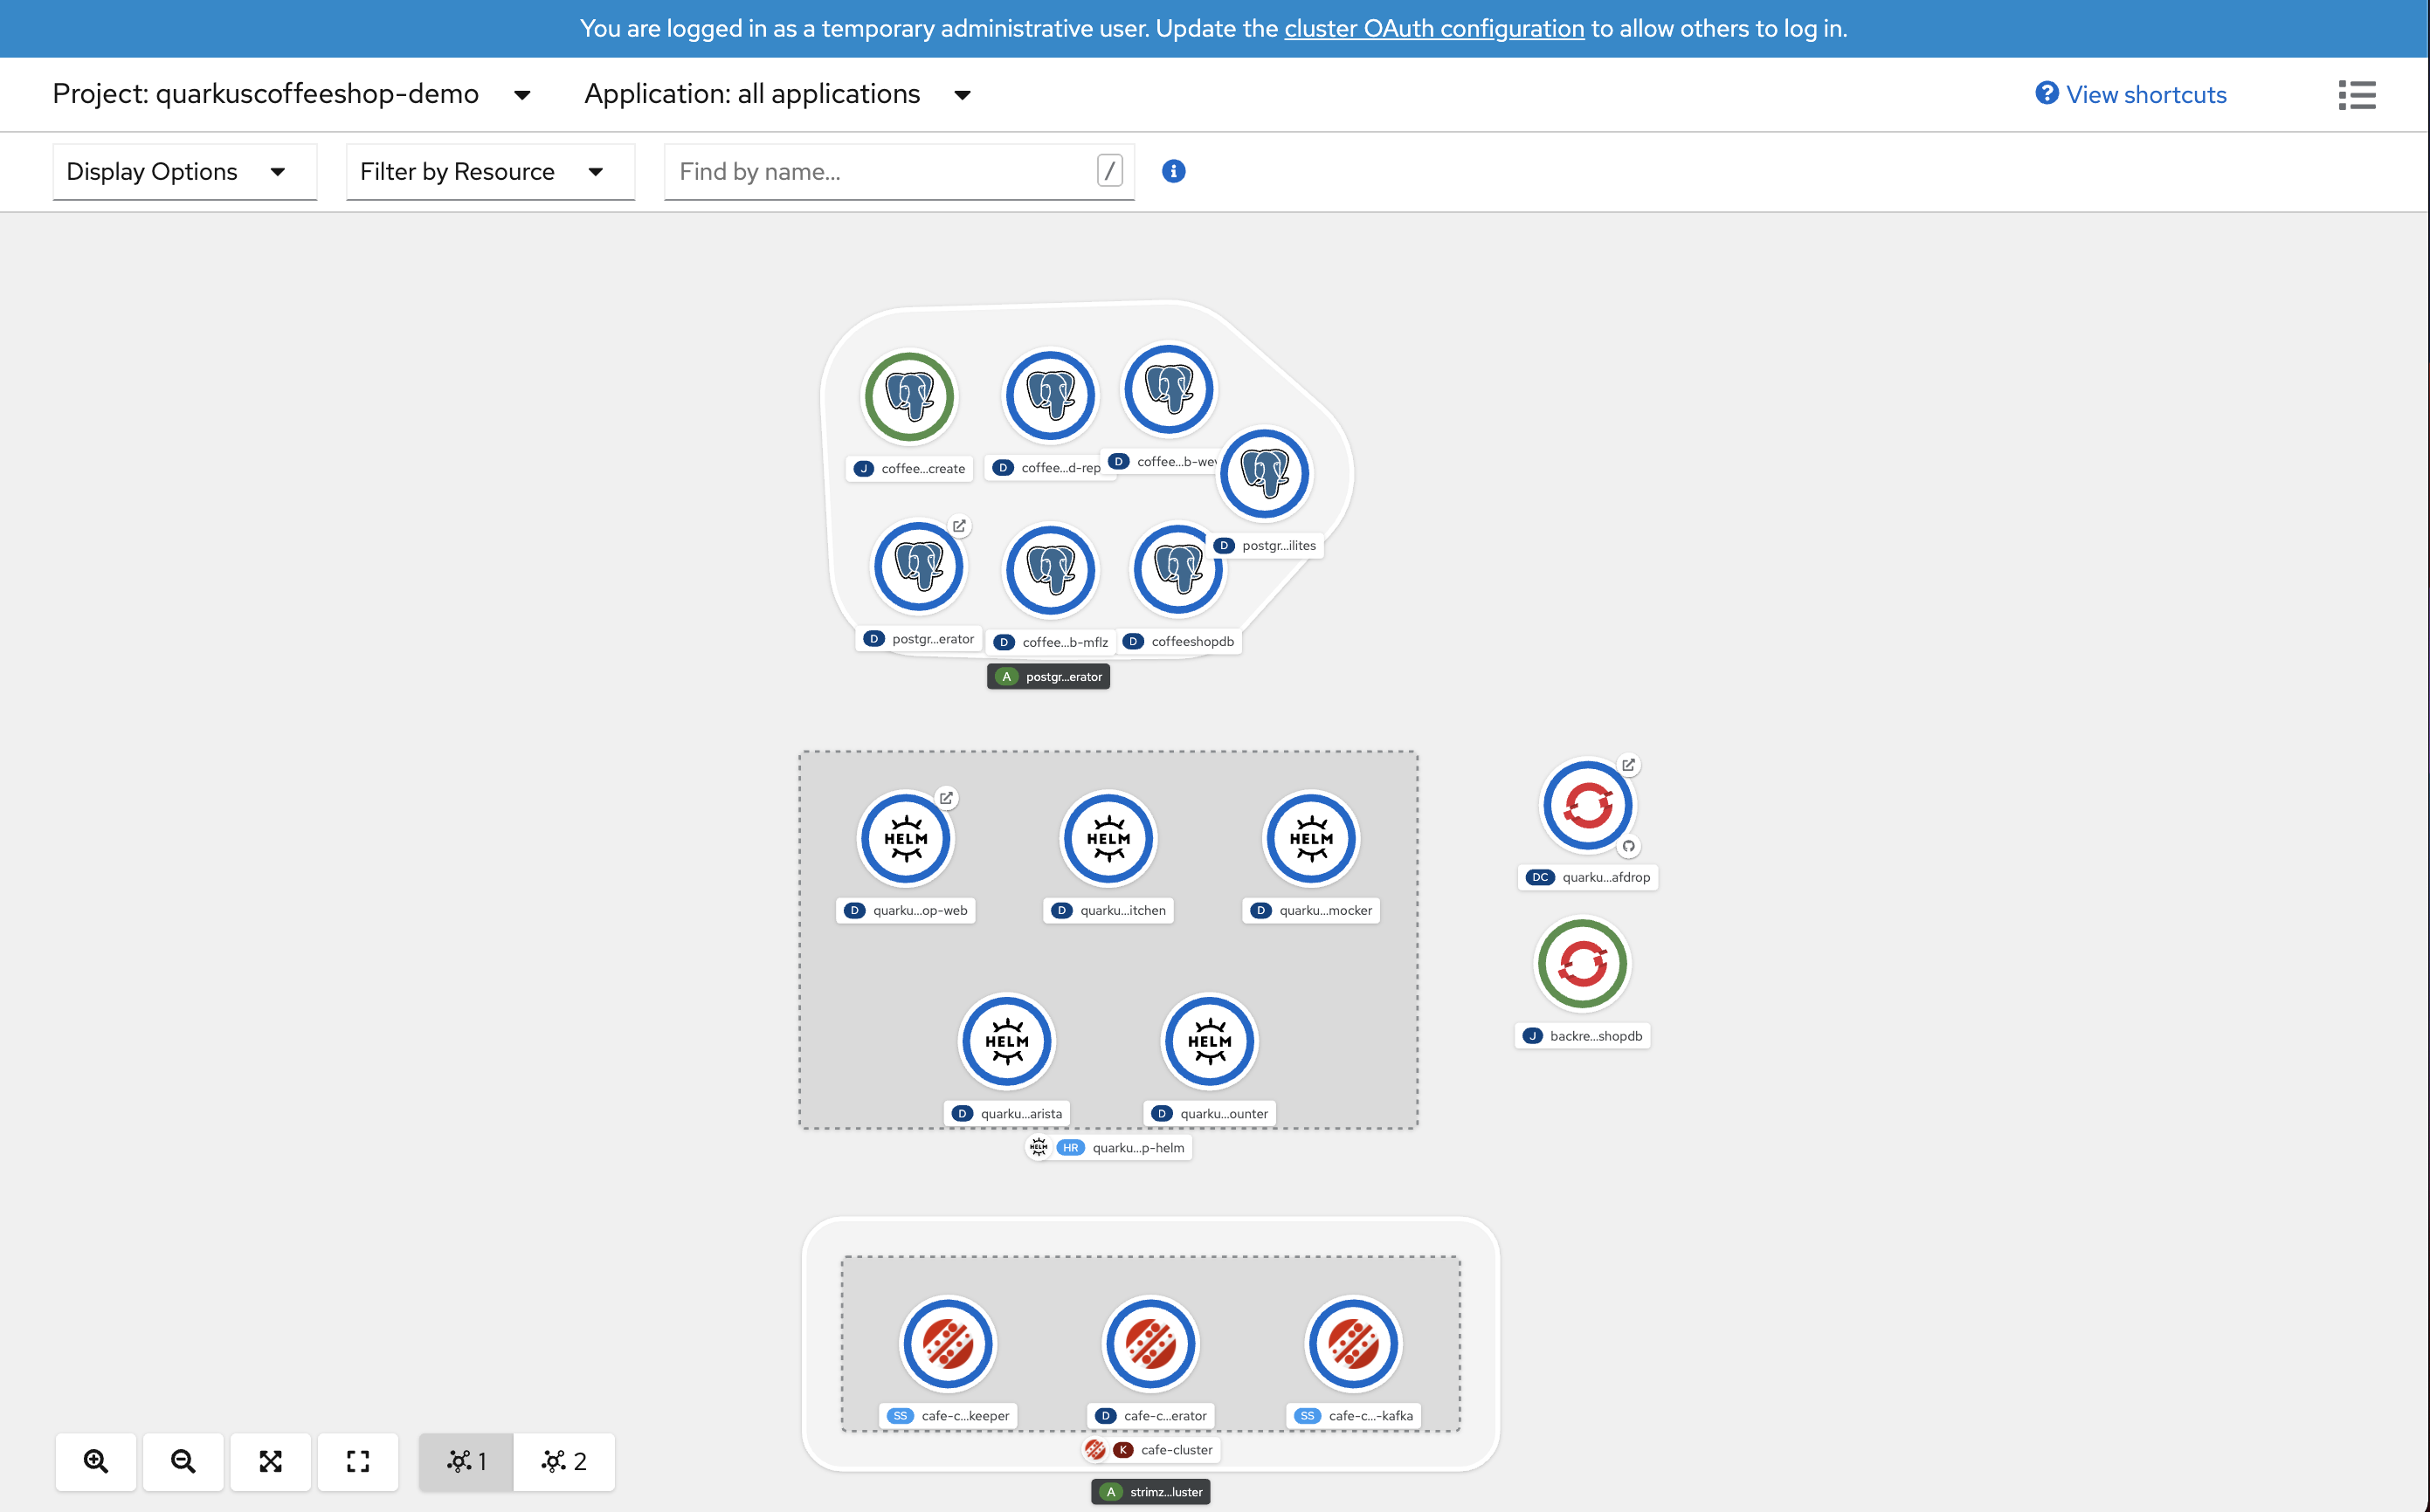Click the zoom in magnifier button
Screen dimensions: 2430x1512
point(96,1461)
